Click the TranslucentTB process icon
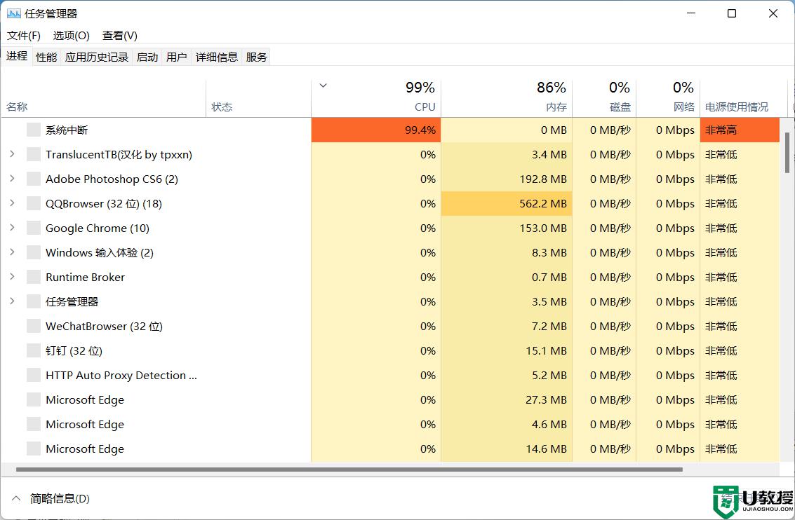The image size is (795, 520). pyautogui.click(x=34, y=155)
